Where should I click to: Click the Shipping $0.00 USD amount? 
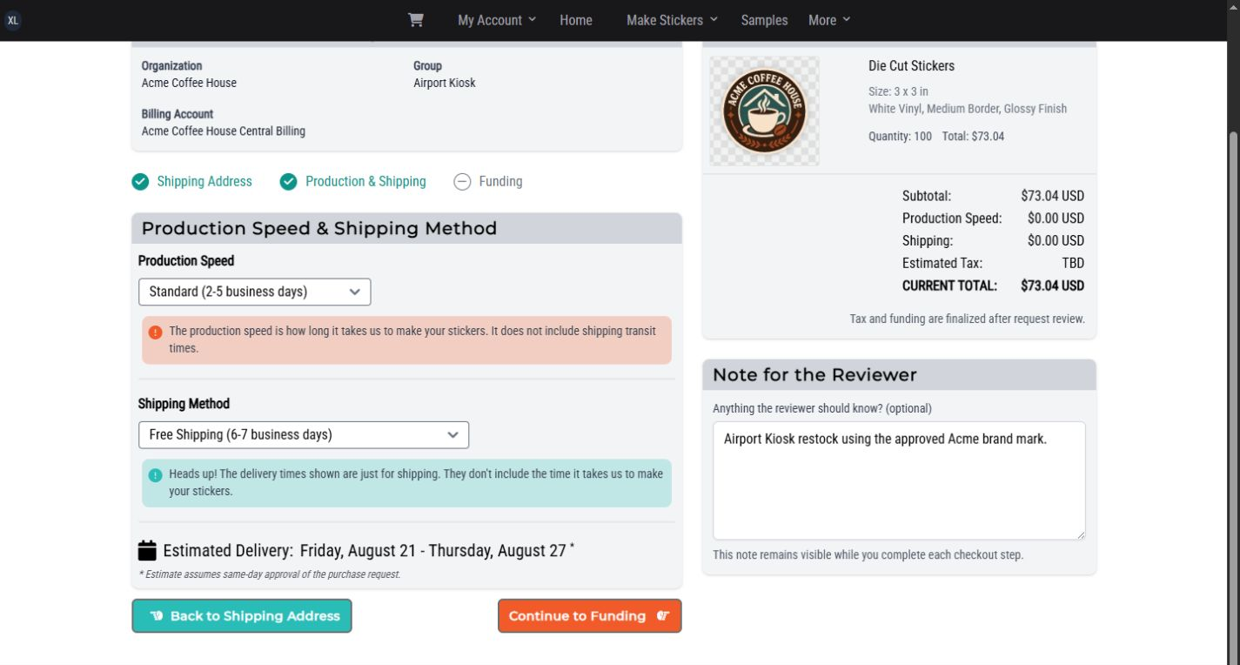[1056, 240]
